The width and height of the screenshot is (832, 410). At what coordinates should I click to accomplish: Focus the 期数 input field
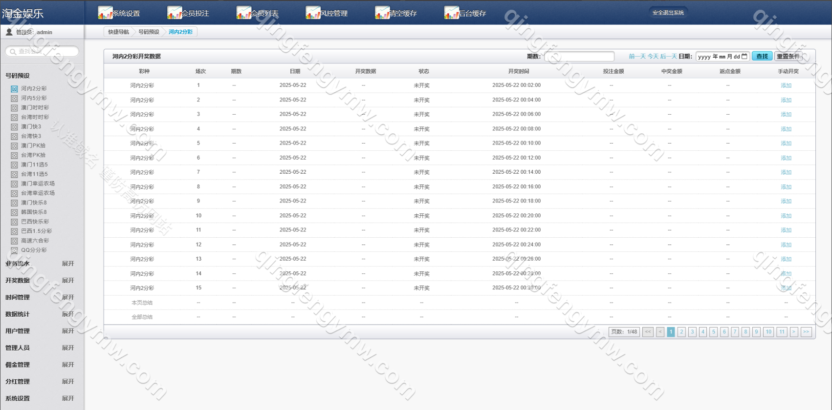point(579,56)
